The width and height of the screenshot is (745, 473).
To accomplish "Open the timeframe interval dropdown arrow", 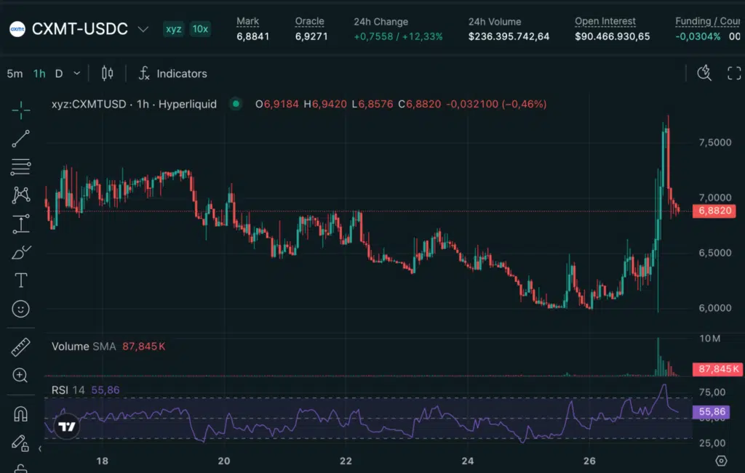I will click(x=77, y=73).
